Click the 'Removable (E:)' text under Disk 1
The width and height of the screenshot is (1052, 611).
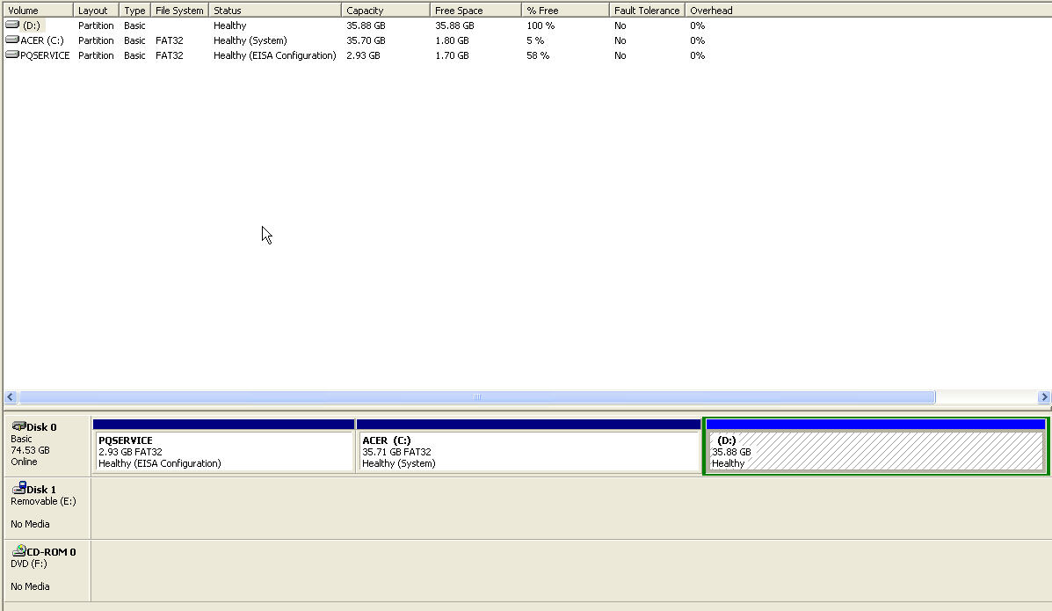[x=43, y=501]
